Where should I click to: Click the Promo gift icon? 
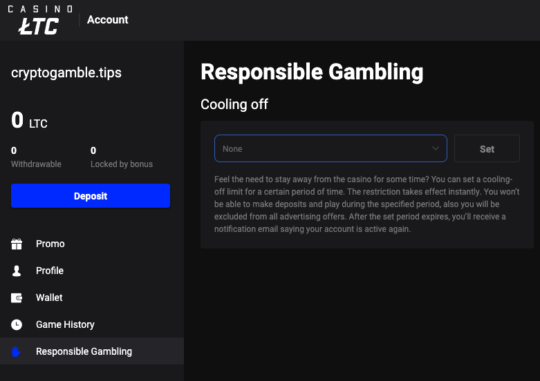click(x=17, y=244)
